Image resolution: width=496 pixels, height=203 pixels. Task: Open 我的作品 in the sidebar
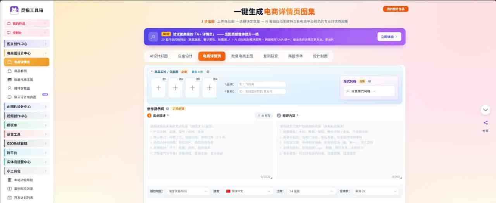pyautogui.click(x=27, y=24)
